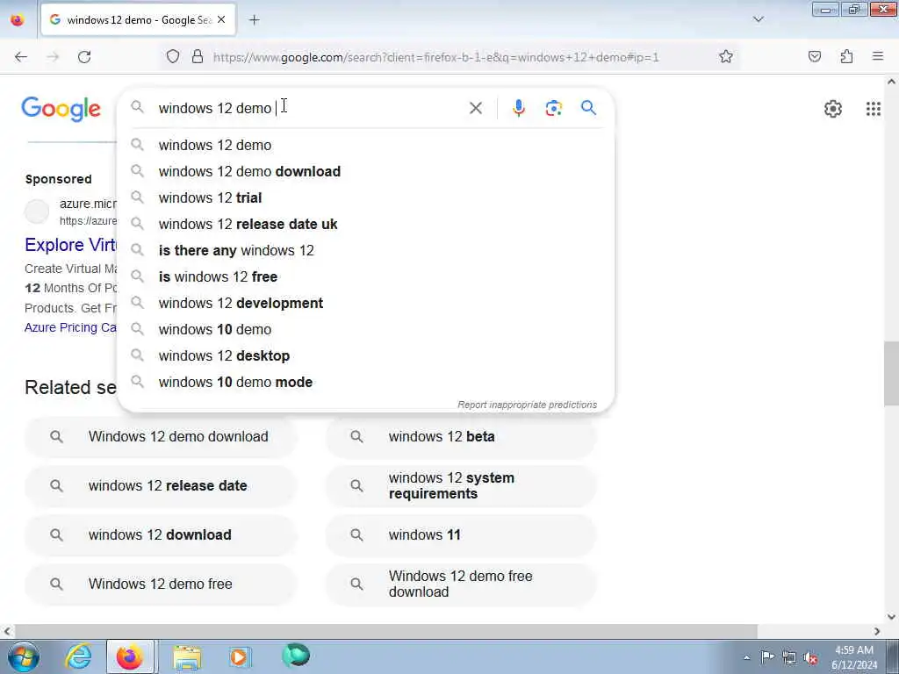Bookmark this page with the star
This screenshot has width=899, height=674.
point(726,56)
